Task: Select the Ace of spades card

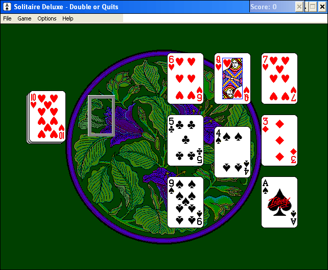Action: click(x=279, y=202)
